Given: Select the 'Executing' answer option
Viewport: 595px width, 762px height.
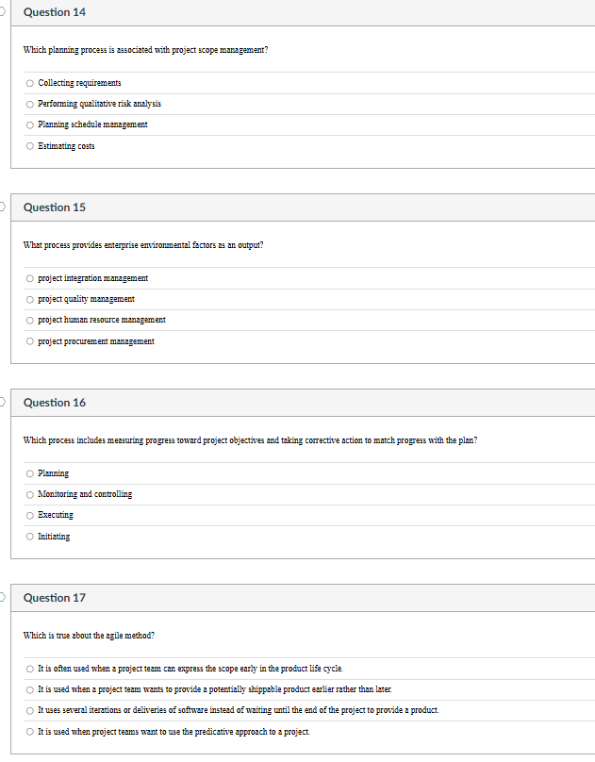Looking at the screenshot, I should coord(29,515).
